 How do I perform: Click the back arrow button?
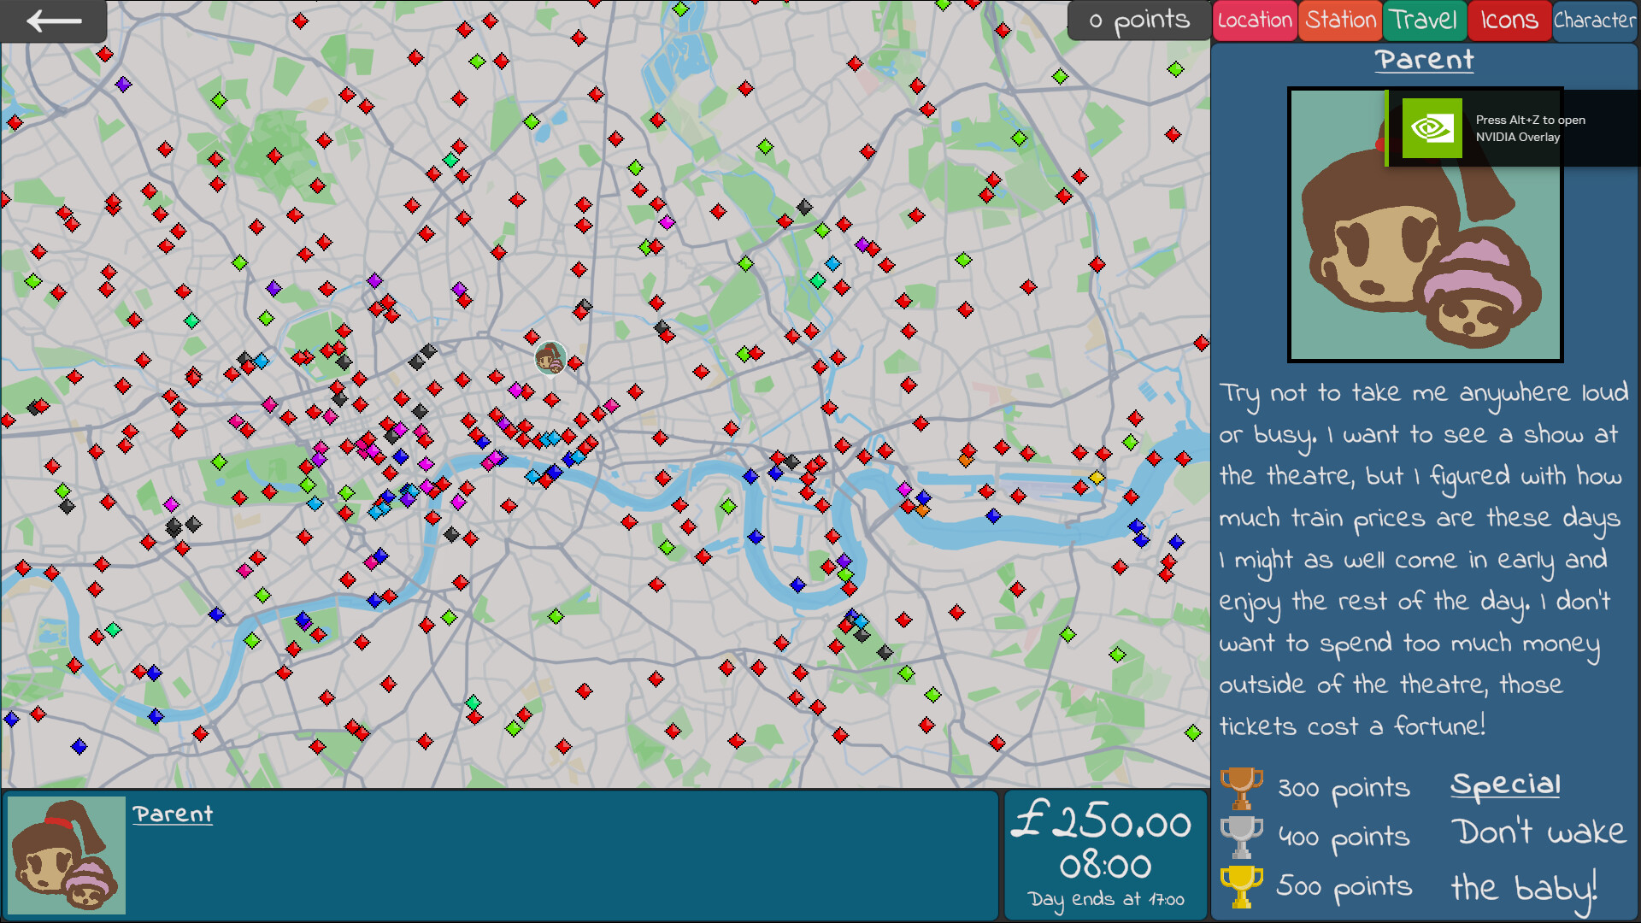click(x=54, y=21)
